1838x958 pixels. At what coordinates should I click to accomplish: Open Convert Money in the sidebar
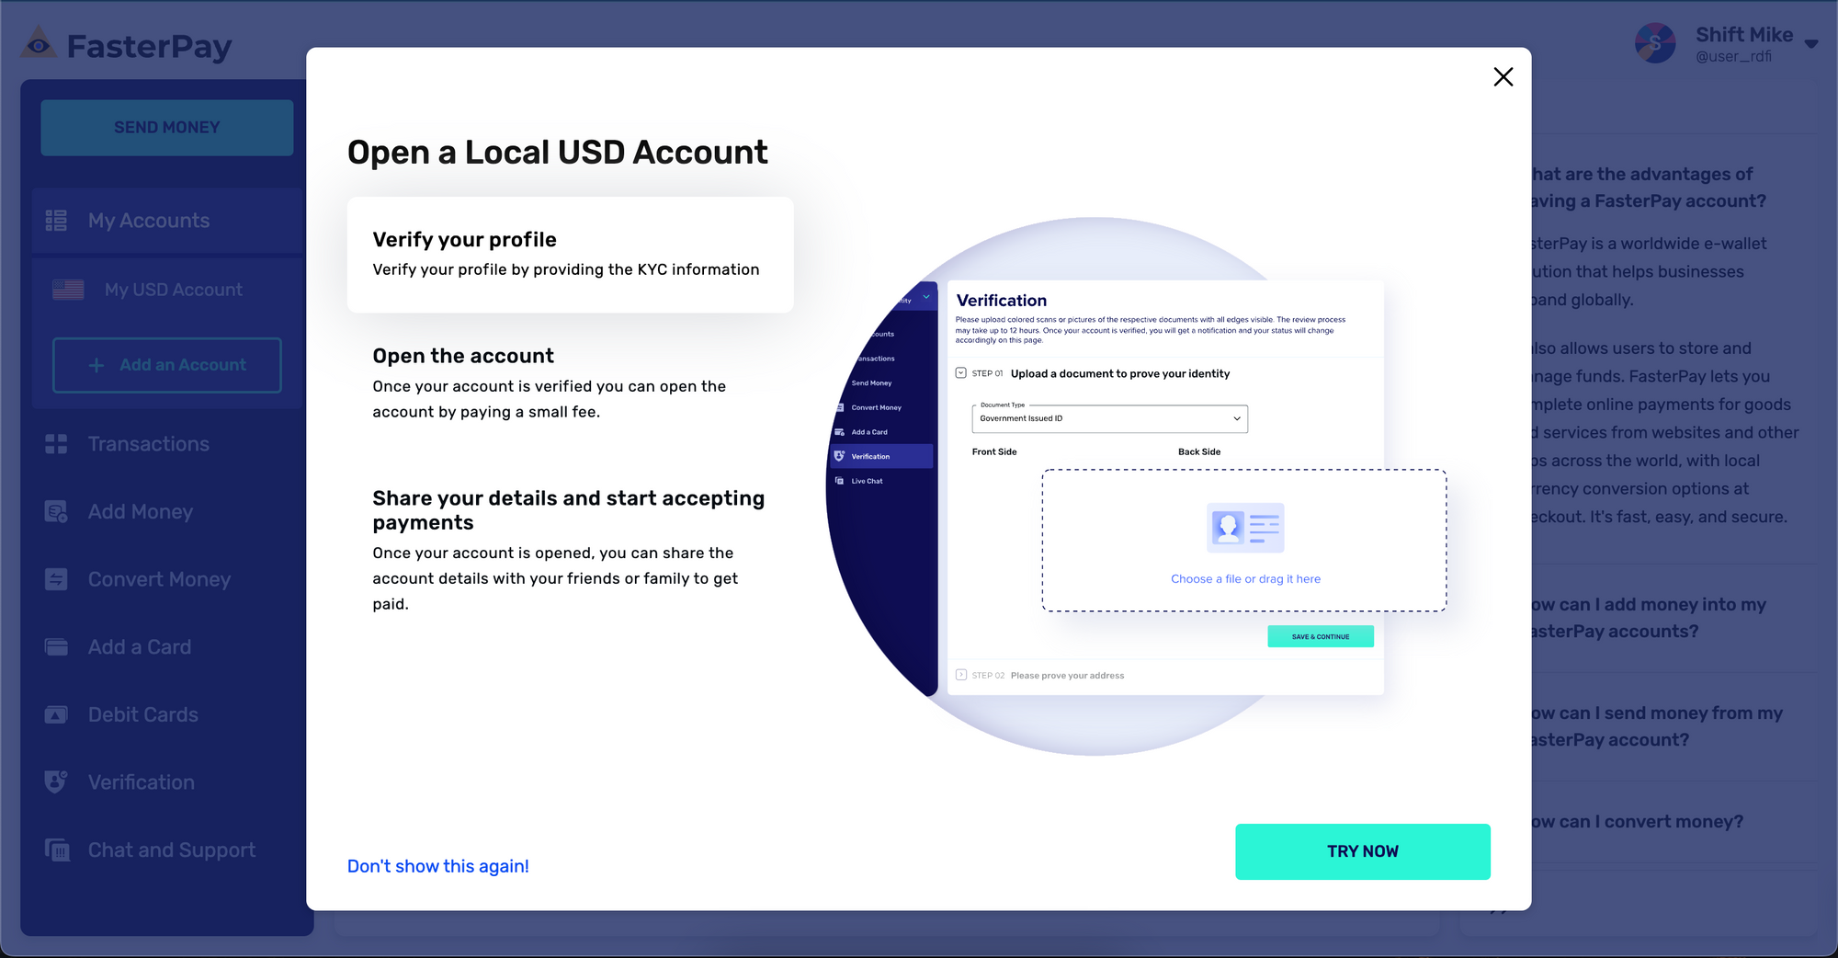166,579
